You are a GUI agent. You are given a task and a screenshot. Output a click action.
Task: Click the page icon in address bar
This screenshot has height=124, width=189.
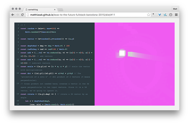tap(28, 15)
